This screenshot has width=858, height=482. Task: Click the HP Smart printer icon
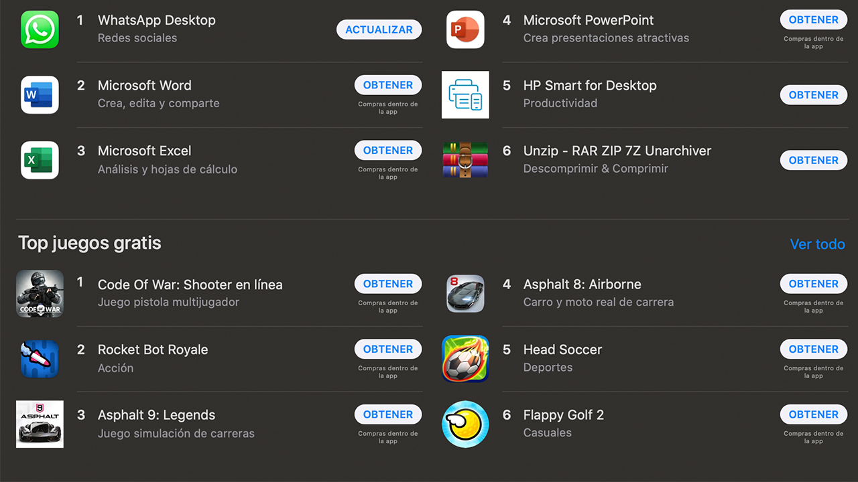(465, 95)
